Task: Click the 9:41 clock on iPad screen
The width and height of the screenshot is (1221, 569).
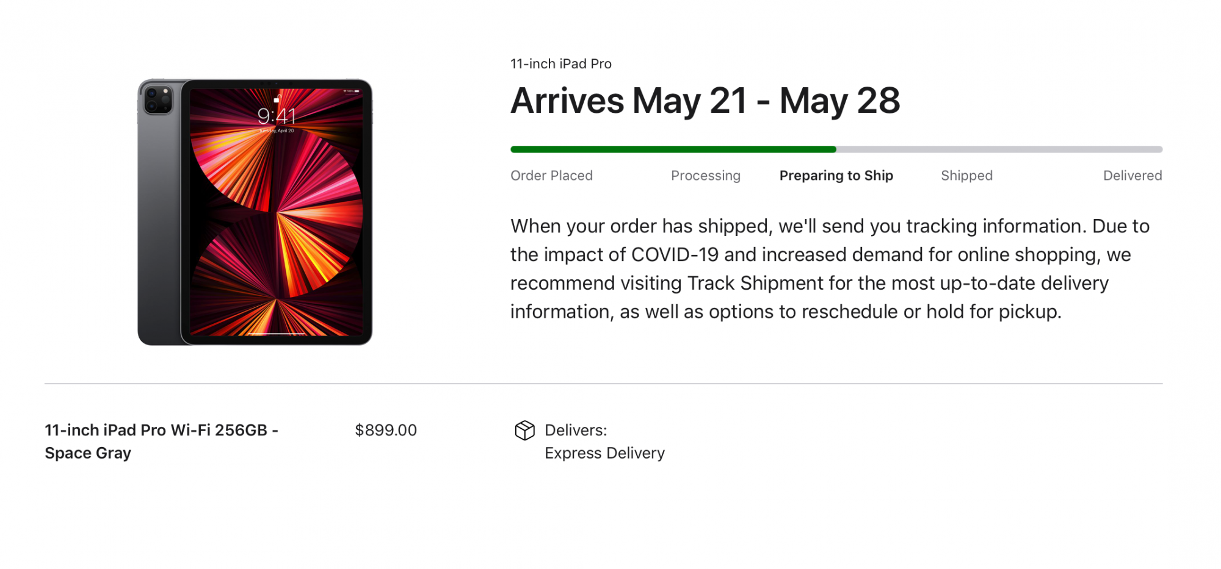Action: [277, 115]
